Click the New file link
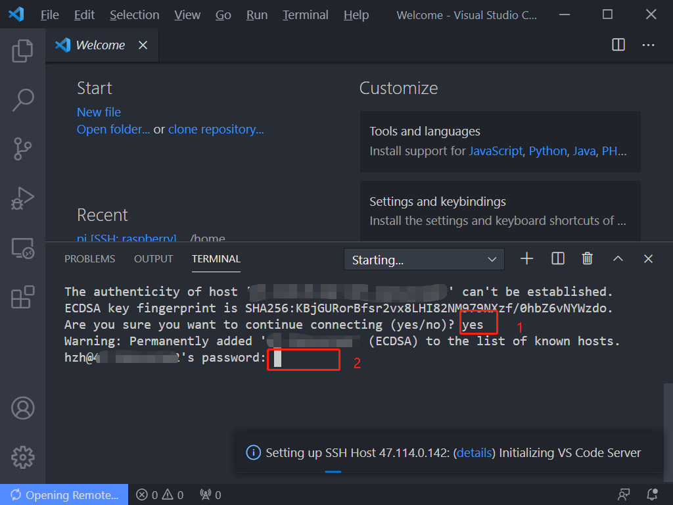This screenshot has width=673, height=505. [99, 112]
